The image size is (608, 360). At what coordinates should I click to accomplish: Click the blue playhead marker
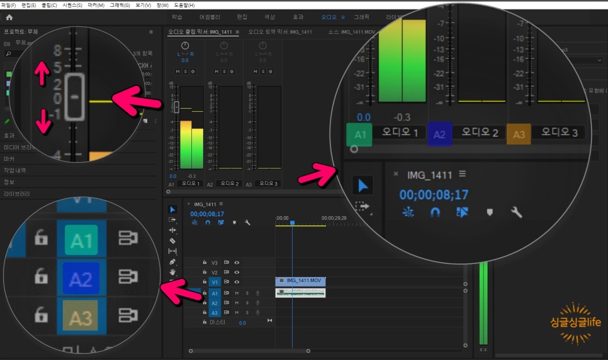click(293, 223)
